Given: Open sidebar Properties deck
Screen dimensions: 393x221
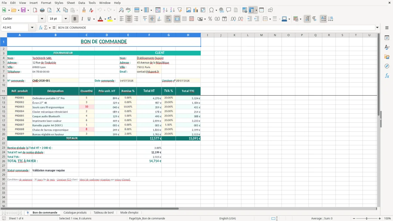Looking at the screenshot, I should (x=387, y=38).
